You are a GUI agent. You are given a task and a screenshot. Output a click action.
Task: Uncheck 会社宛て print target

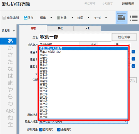[59, 130]
